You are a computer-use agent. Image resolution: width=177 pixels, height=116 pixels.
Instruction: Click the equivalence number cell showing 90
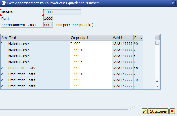[x=138, y=44]
